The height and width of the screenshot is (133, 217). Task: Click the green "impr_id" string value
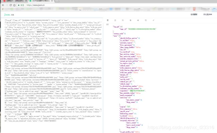142,29
